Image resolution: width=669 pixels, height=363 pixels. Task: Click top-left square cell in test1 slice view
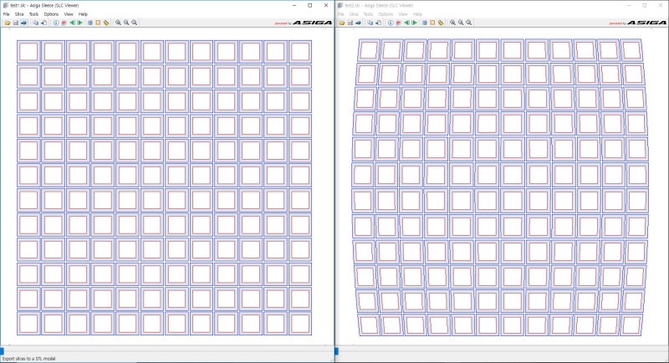pyautogui.click(x=28, y=52)
